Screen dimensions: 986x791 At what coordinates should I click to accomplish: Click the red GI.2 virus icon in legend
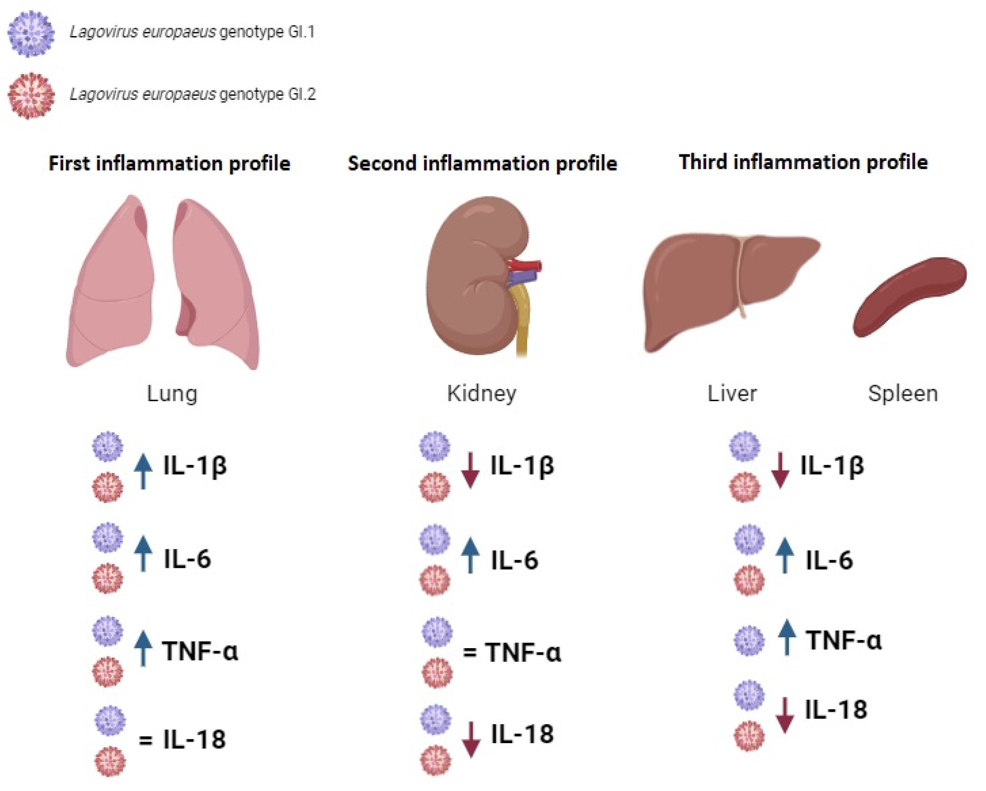(31, 95)
